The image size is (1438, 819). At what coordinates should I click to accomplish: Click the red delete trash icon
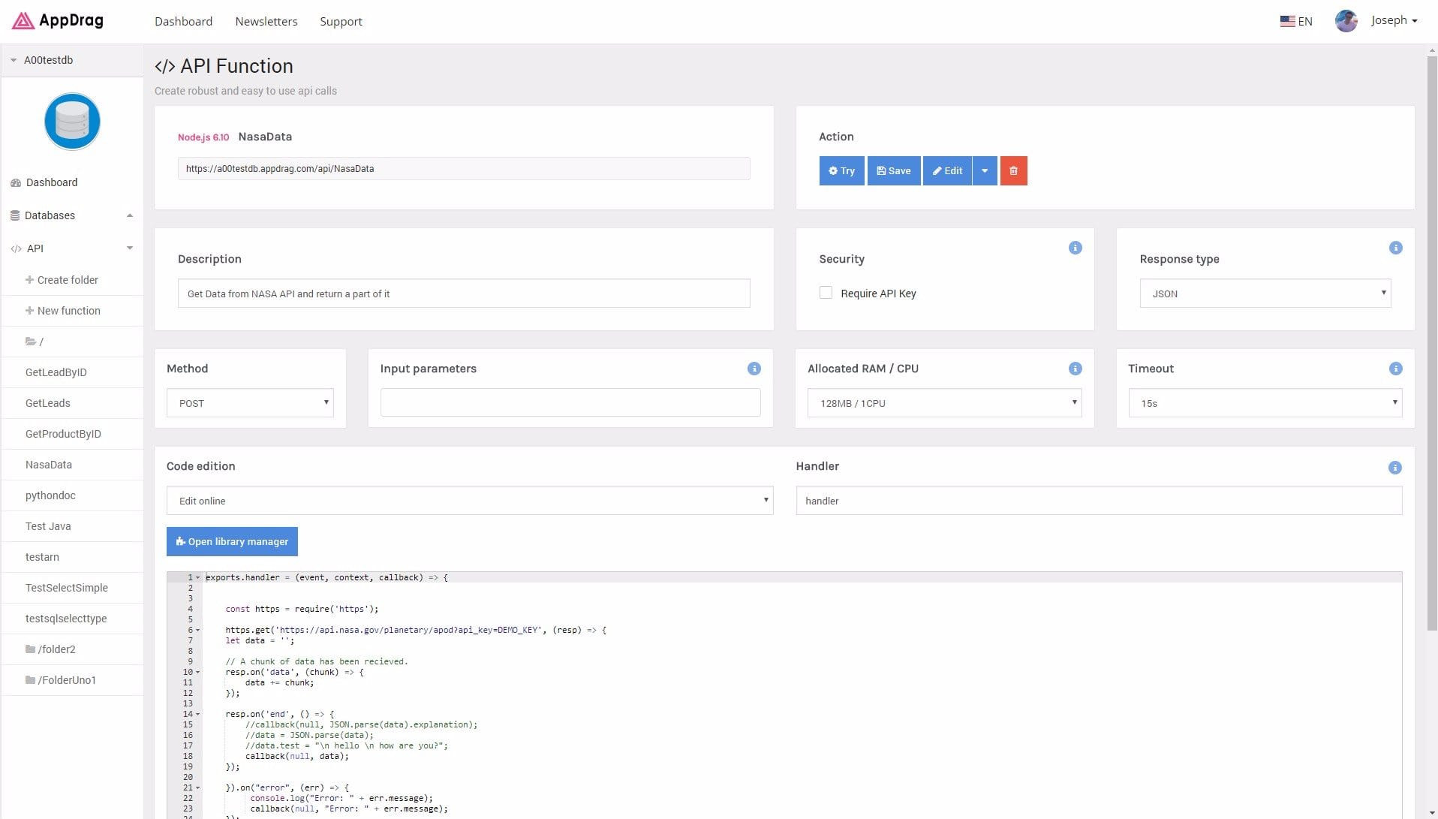tap(1012, 171)
